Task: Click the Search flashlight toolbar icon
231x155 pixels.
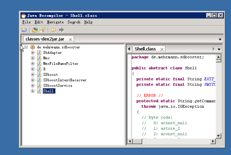Action: pos(43,30)
